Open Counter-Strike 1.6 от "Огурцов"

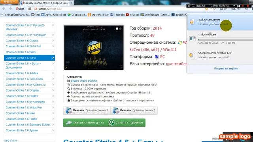click(29, 35)
